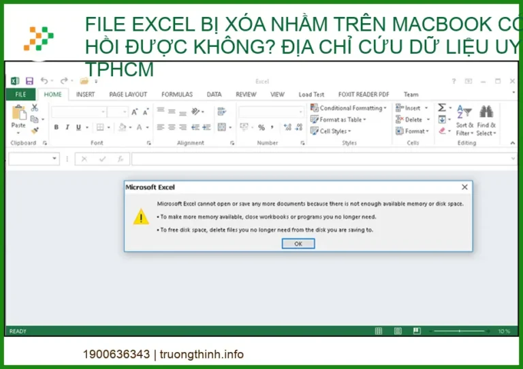Viewport: 523px width, 369px height.
Task: Decrease font size with smaller A icon
Action: point(146,112)
